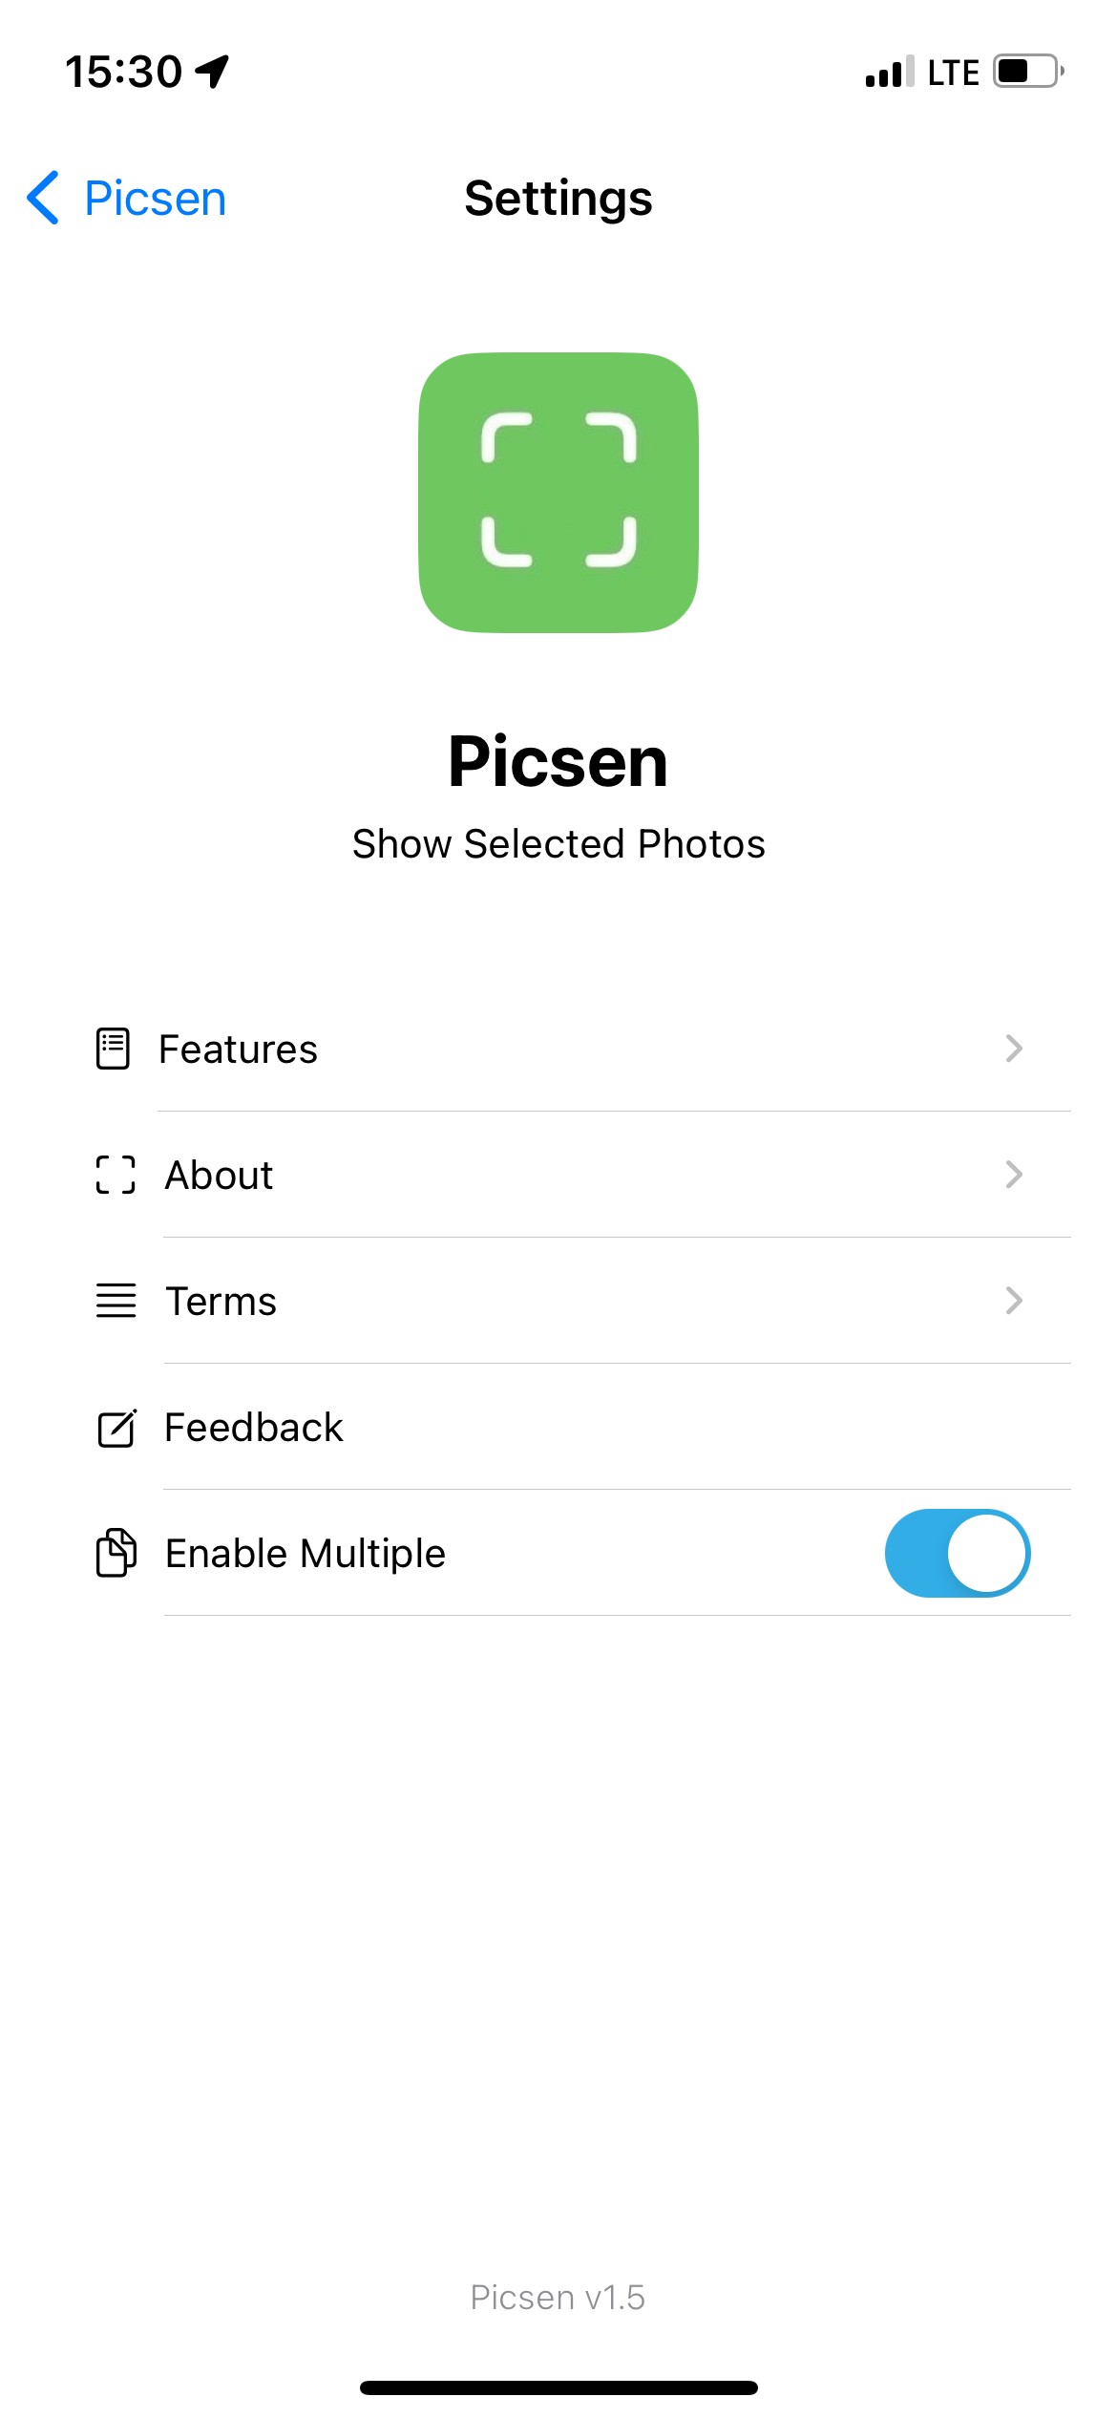1117x2418 pixels.
Task: Open the Features menu item
Action: (x=238, y=1049)
